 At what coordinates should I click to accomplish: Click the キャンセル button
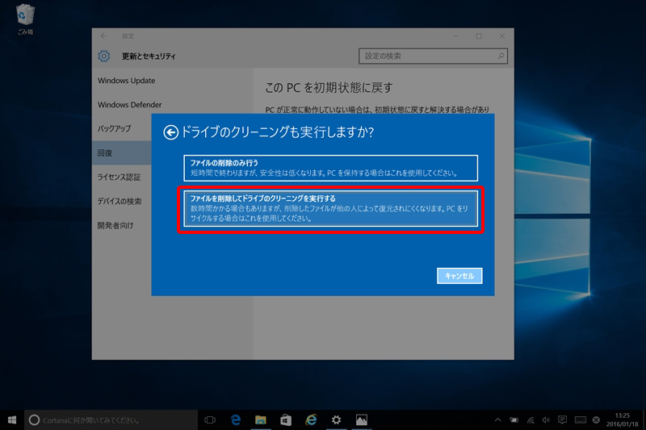pos(459,276)
